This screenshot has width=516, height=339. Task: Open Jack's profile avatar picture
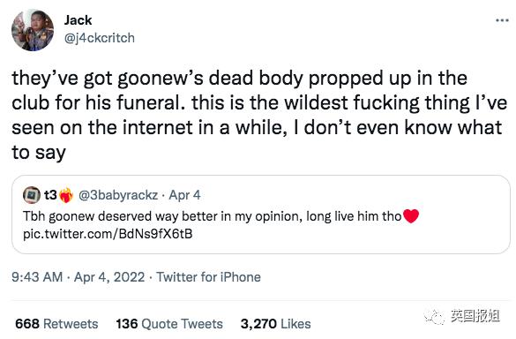pyautogui.click(x=33, y=30)
